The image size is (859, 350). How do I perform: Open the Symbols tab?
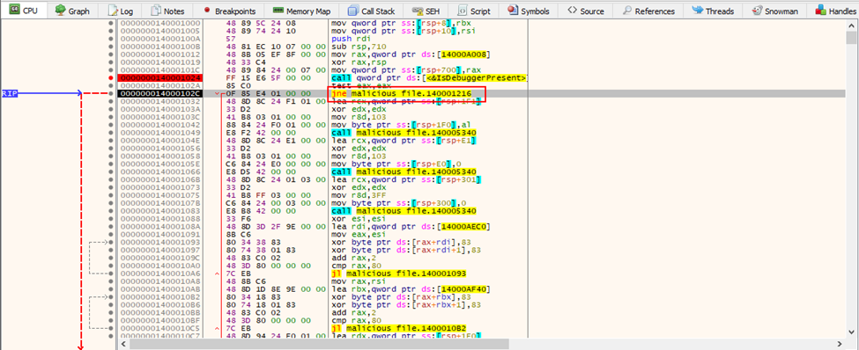(x=529, y=11)
